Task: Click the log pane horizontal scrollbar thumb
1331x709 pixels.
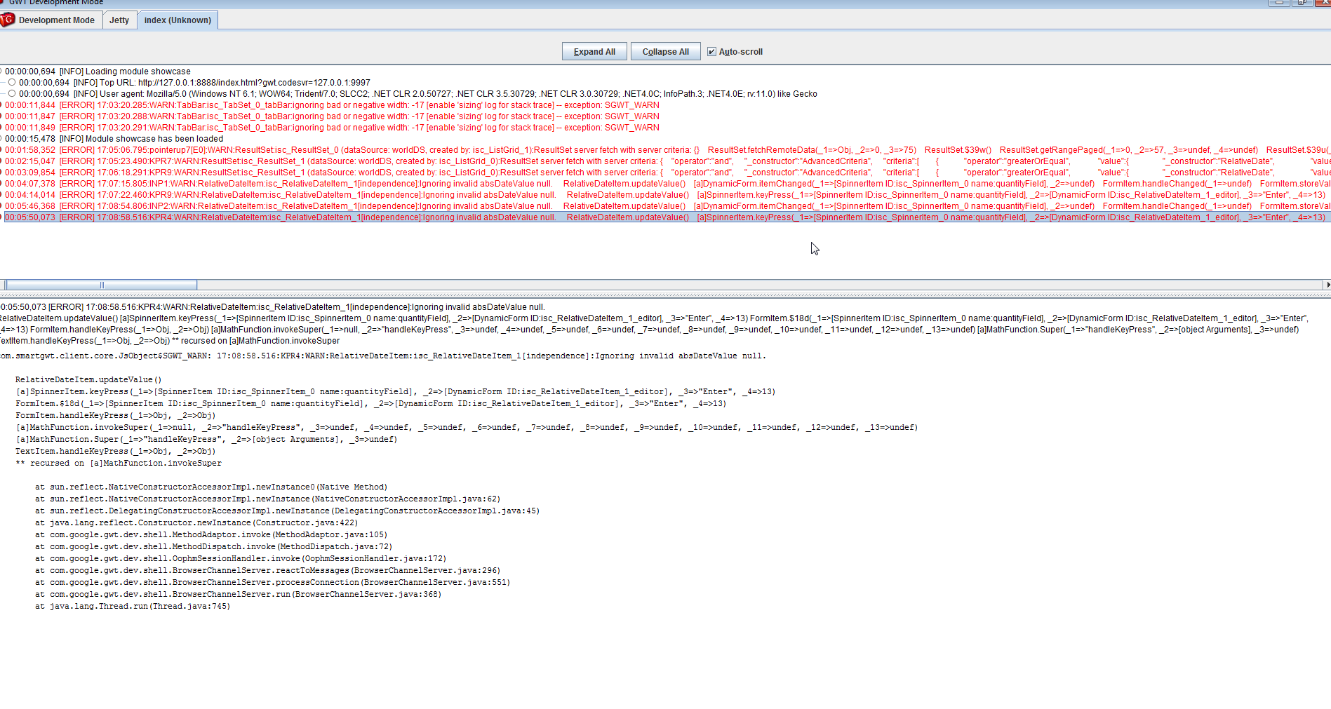Action: 102,285
